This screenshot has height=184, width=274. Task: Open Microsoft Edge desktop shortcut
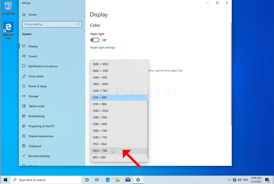tap(8, 31)
